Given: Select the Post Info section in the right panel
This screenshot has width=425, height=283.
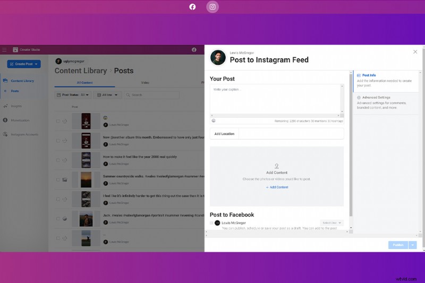Looking at the screenshot, I should pos(386,80).
